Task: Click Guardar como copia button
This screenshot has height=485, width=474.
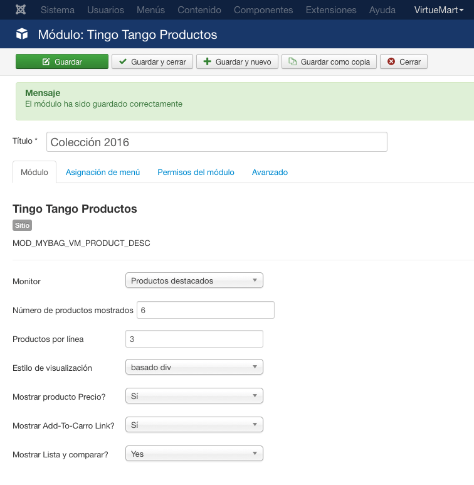Action: click(329, 61)
